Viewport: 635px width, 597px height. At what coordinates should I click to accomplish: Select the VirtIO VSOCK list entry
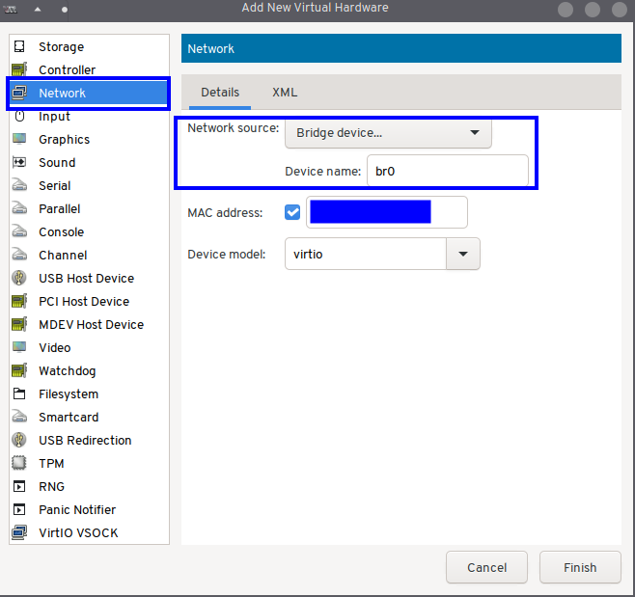(x=78, y=533)
